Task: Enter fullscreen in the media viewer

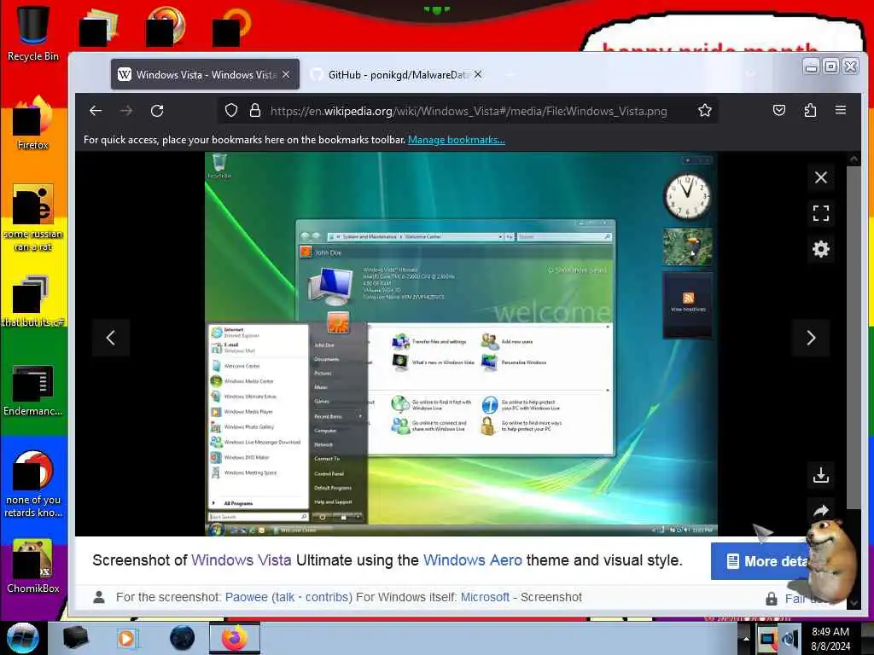Action: 820,212
